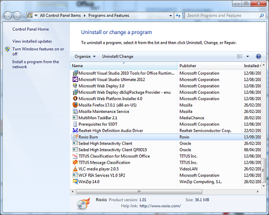The width and height of the screenshot is (269, 215).
Task: Click the Web Deploy dbSqlPackage Provider icon
Action: pos(75,92)
